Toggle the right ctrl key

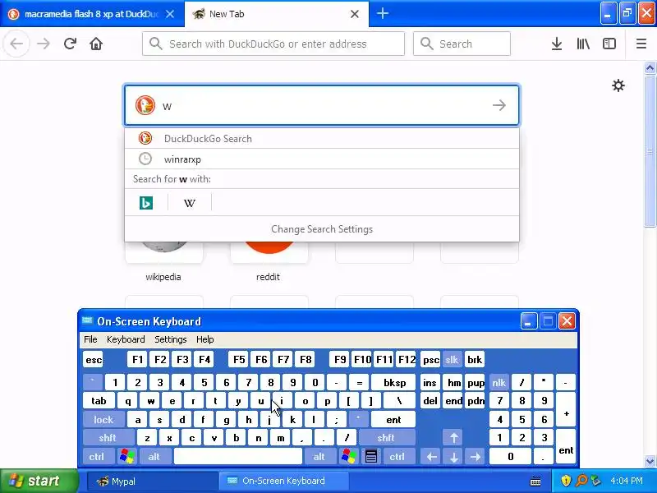397,456
